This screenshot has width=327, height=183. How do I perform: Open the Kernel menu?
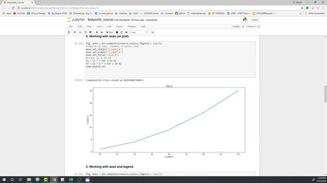(119, 26)
